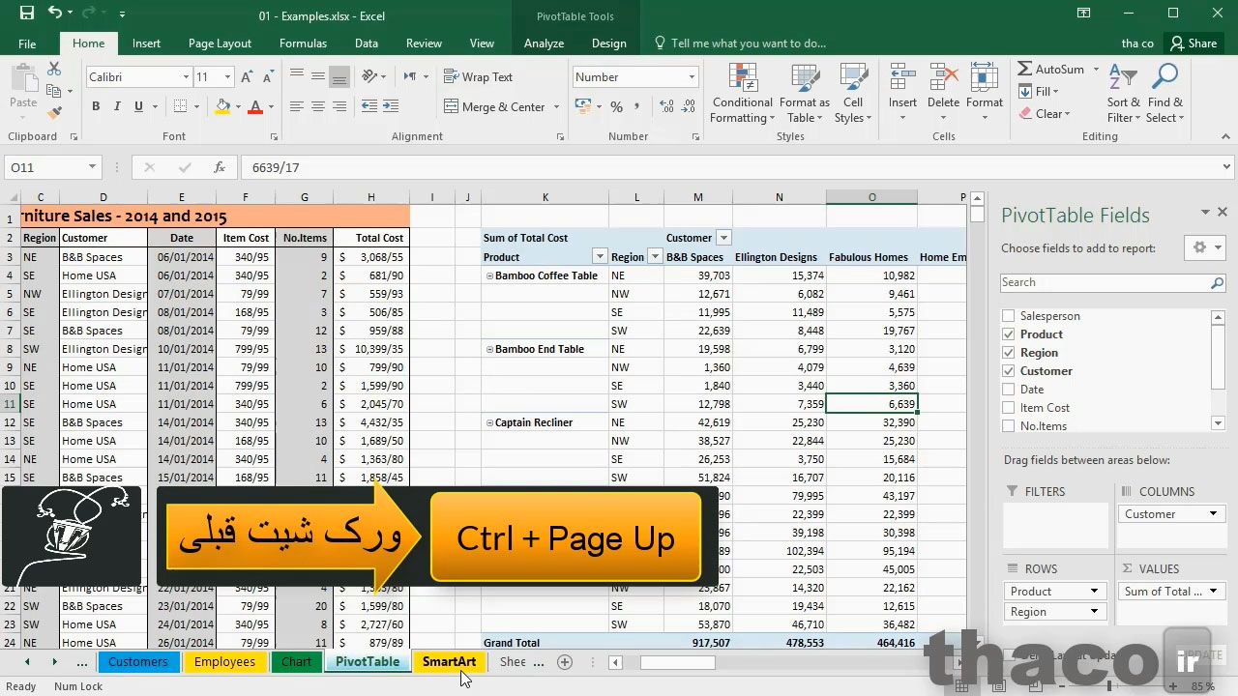Switch to the Page Layout tab

(x=220, y=43)
